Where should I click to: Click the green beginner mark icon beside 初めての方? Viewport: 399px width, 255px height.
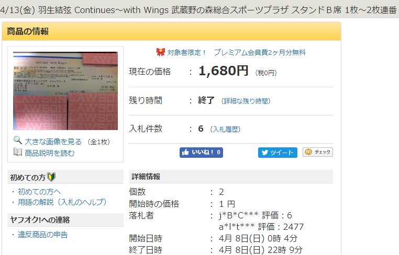[52, 177]
